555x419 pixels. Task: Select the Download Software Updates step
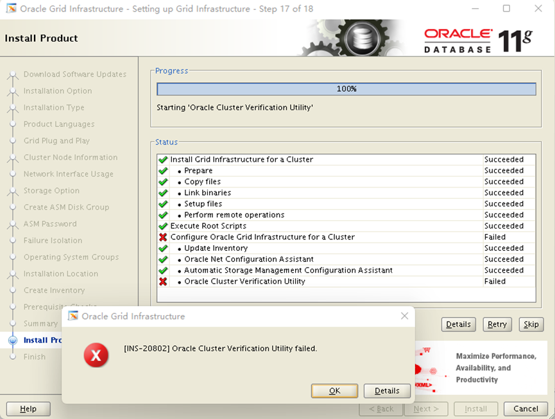point(75,74)
